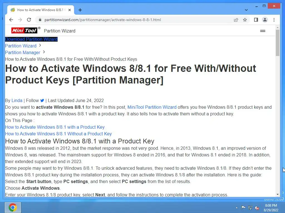Close the How to Activate Windows tab
The height and width of the screenshot is (213, 285).
point(69,10)
